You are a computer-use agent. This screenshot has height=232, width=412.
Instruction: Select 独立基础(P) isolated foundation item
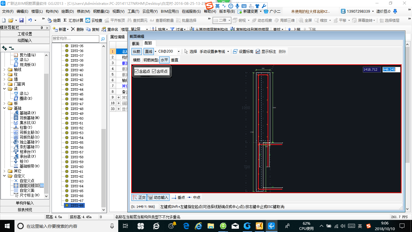coord(27,142)
